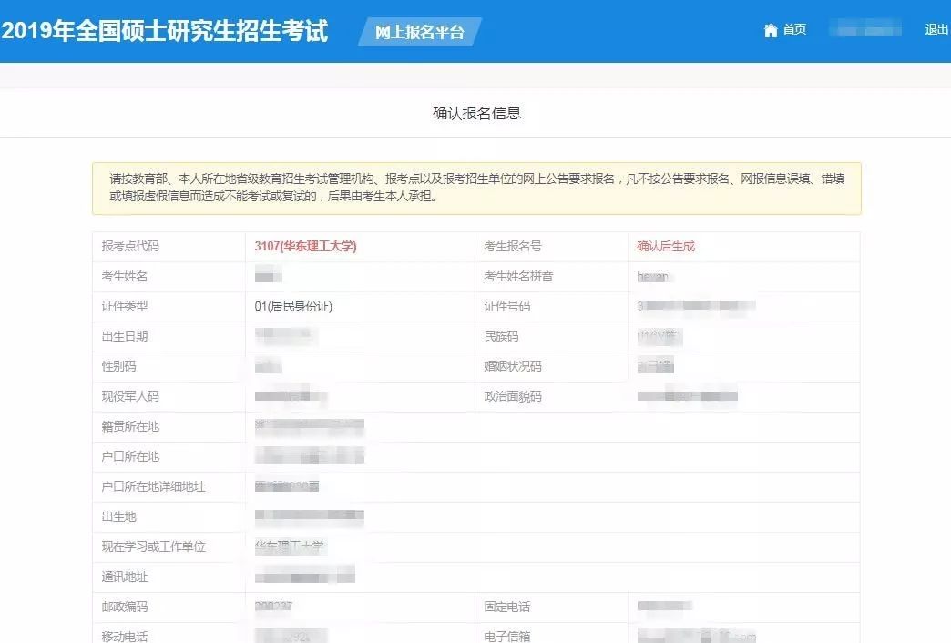Click the 通讯地址 row label
Viewport: 951px width, 643px height.
(125, 577)
